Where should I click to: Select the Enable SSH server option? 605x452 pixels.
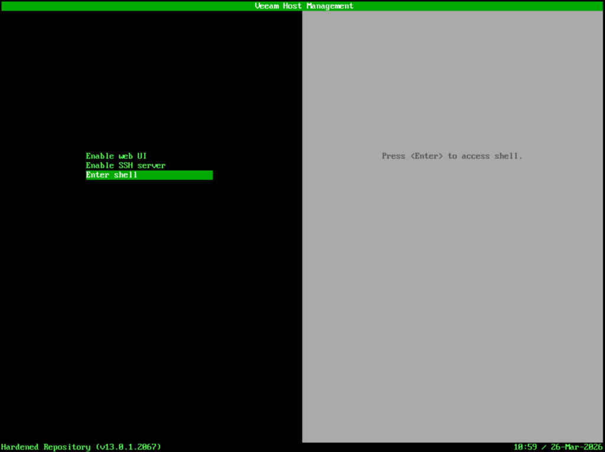pos(125,165)
